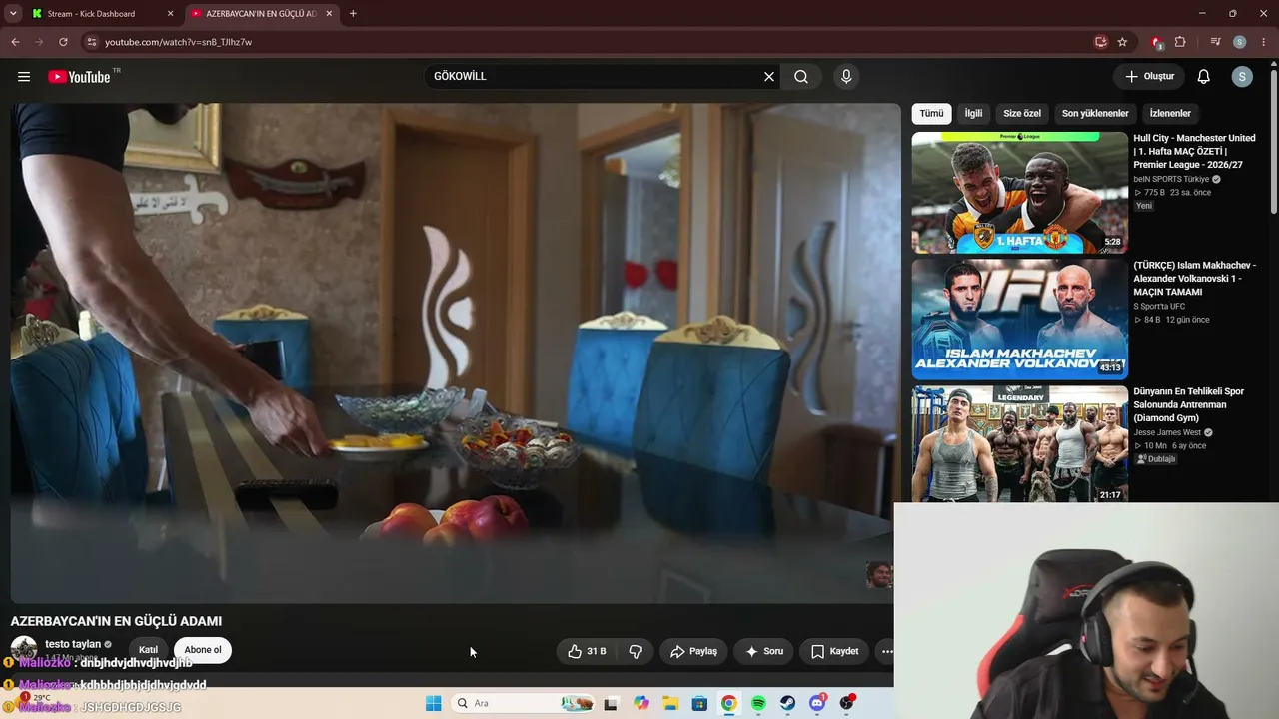Open Microsoft Store from the taskbar
Viewport: 1279px width, 719px height.
coord(699,703)
